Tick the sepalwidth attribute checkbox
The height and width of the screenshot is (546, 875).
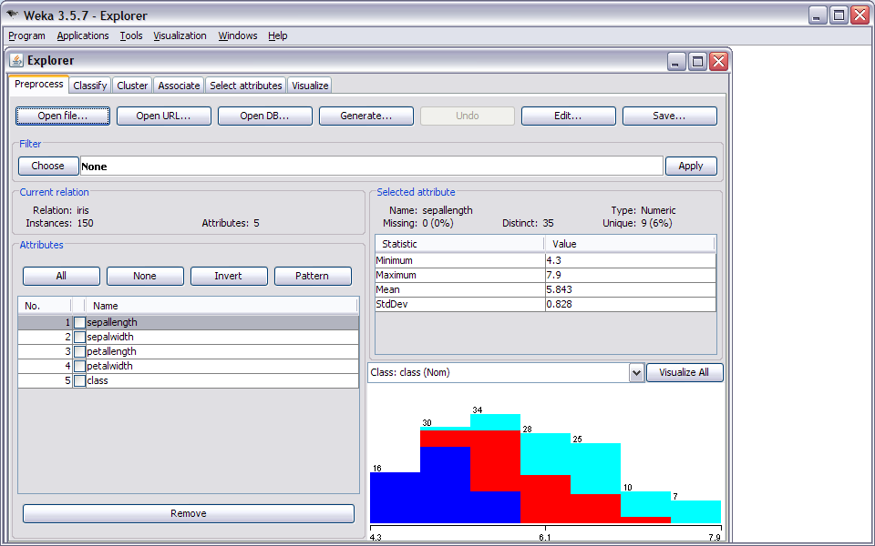click(x=80, y=337)
